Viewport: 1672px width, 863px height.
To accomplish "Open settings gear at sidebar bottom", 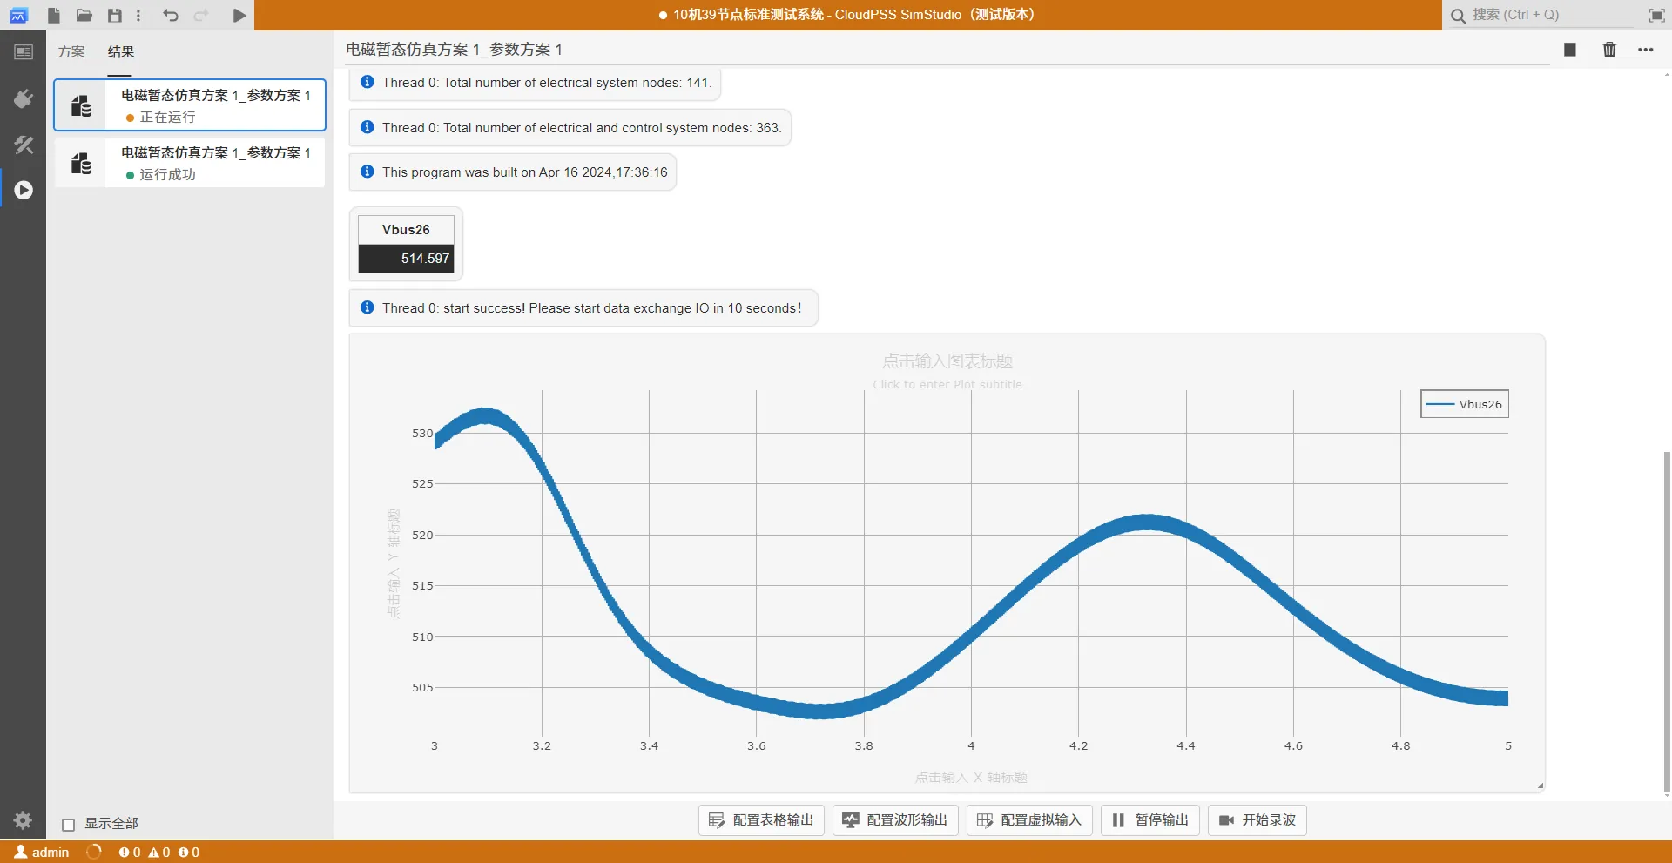I will tap(23, 819).
